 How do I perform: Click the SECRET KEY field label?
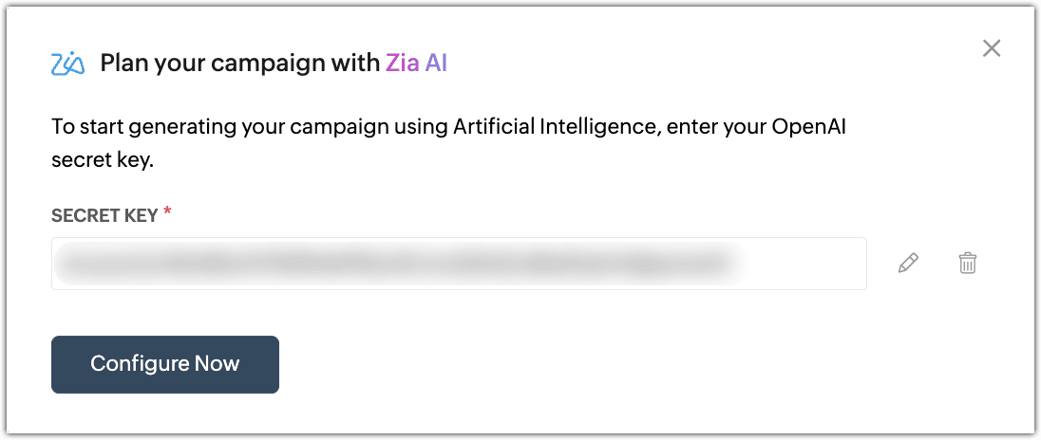[104, 215]
